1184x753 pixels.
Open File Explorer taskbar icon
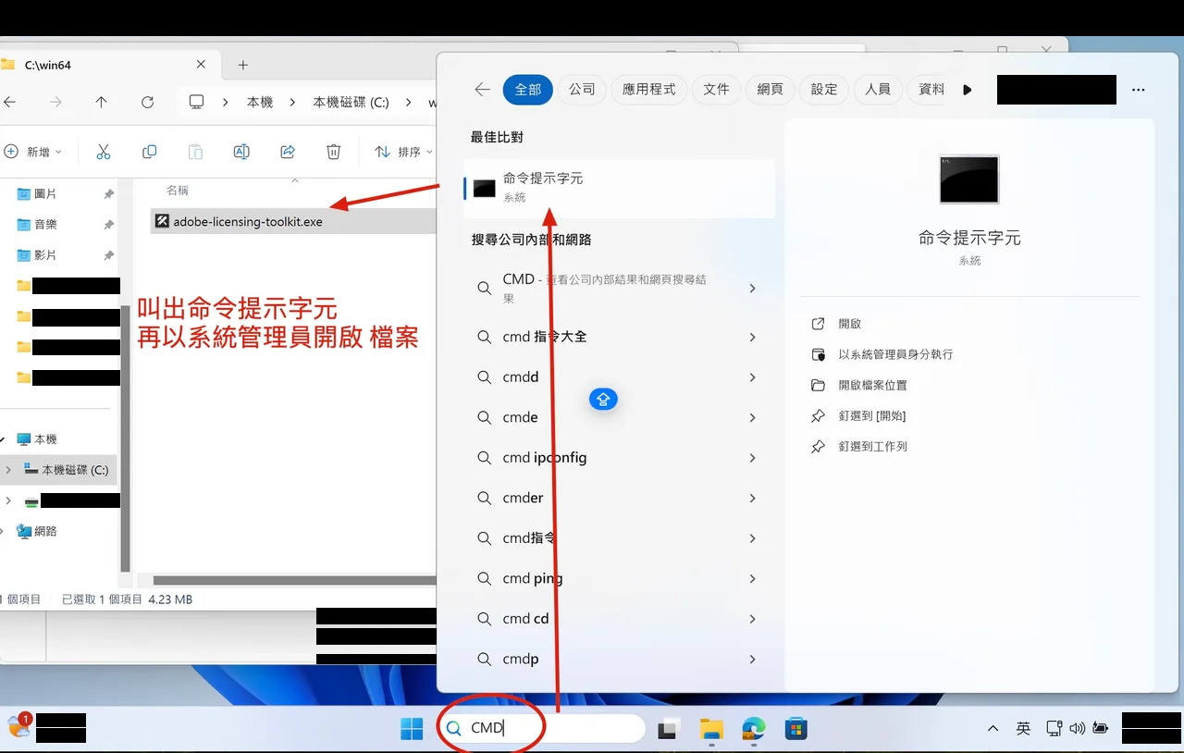coord(710,729)
